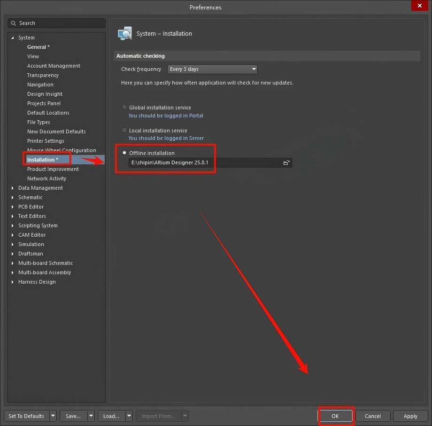Click the OK button
This screenshot has height=426, width=432.
[x=335, y=416]
